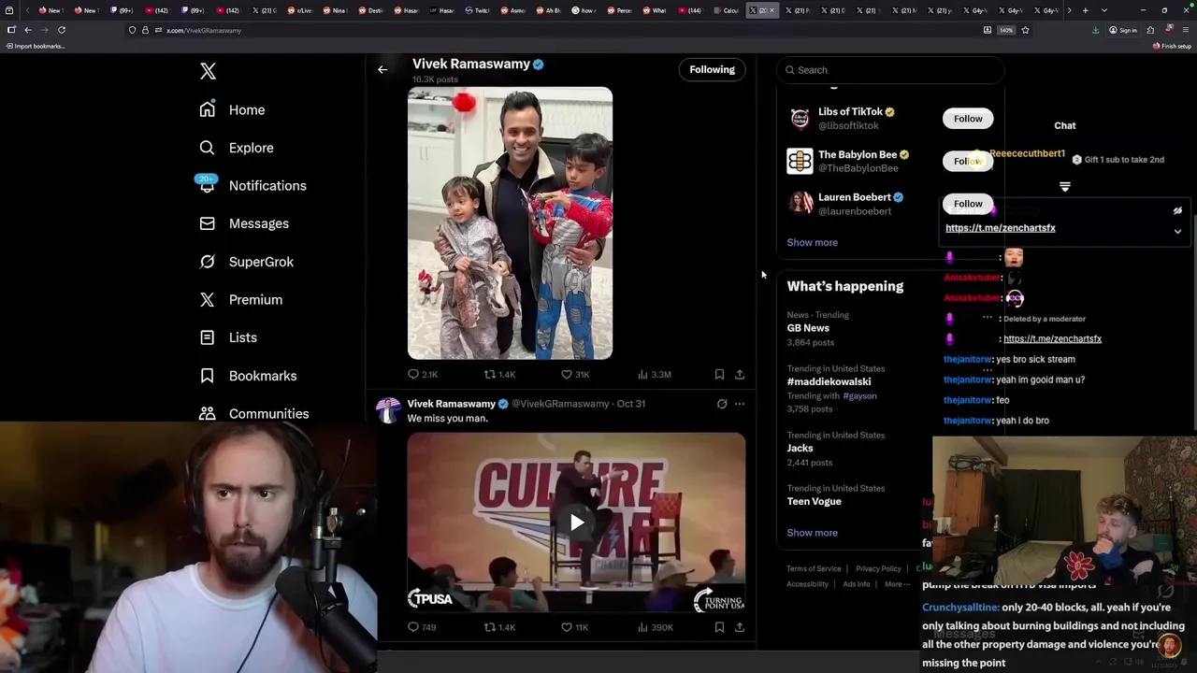This screenshot has height=673, width=1197.
Task: Click the X logo in sidebar
Action: pos(208,71)
